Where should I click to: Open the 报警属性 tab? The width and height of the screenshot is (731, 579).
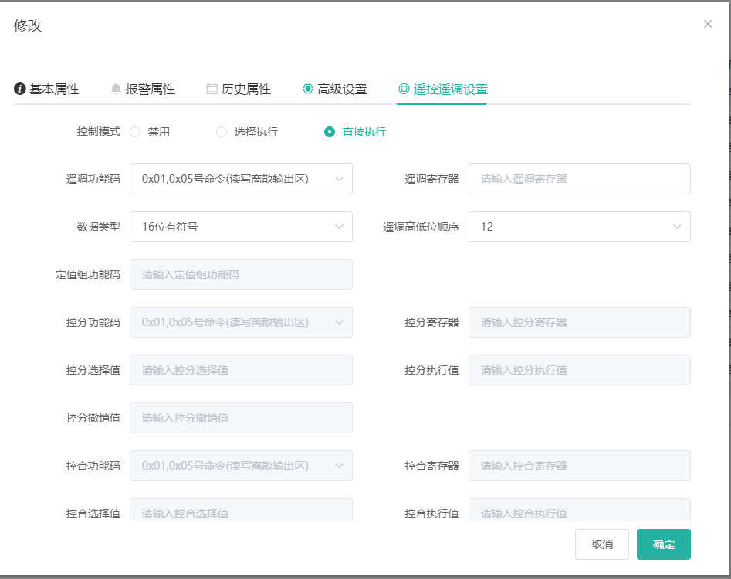(x=143, y=89)
